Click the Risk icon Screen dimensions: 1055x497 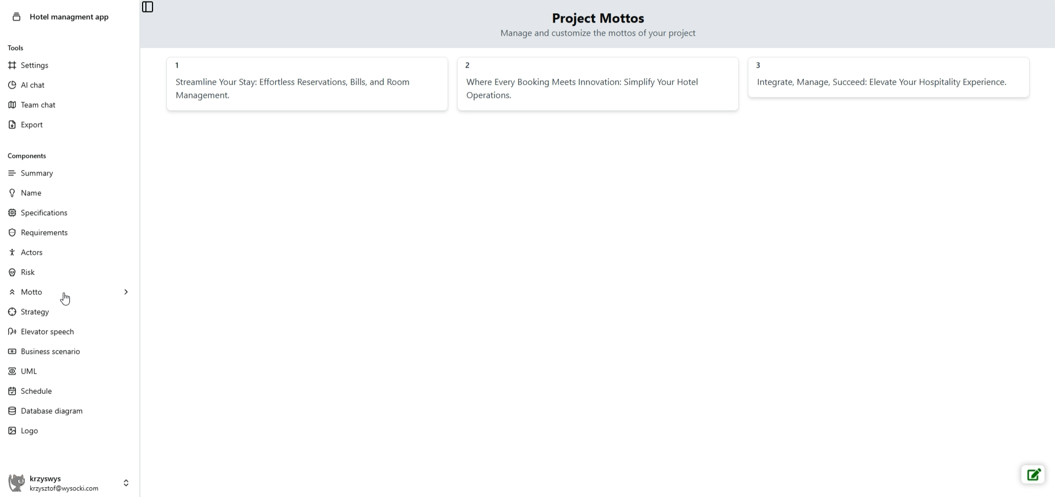click(12, 272)
